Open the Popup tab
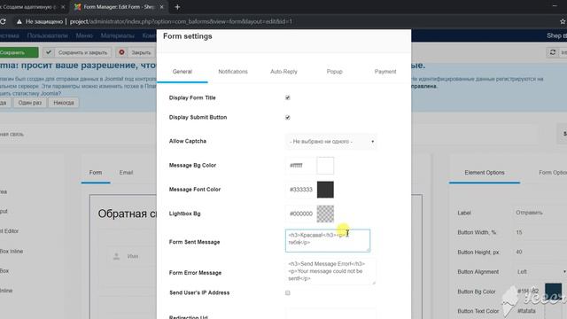 pyautogui.click(x=335, y=72)
